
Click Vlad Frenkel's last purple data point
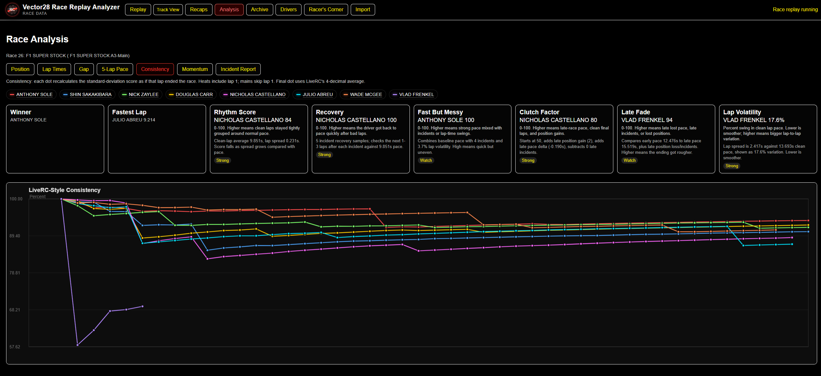[x=142, y=306]
